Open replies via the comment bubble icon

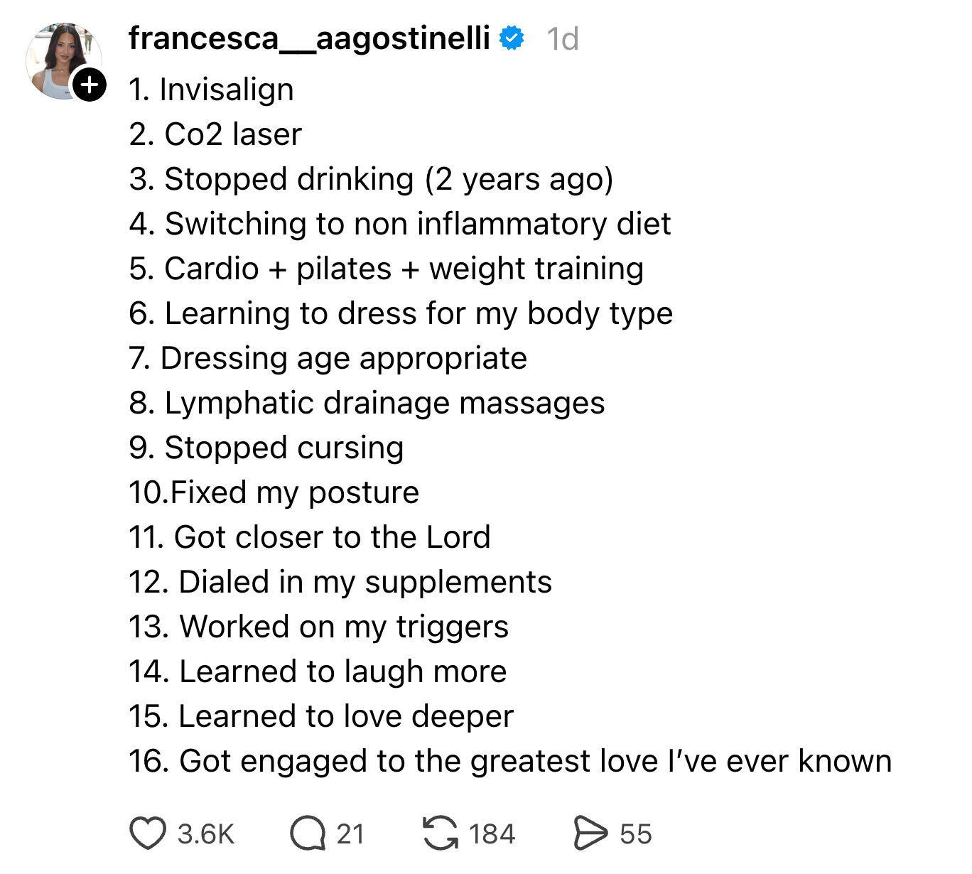pyautogui.click(x=307, y=833)
